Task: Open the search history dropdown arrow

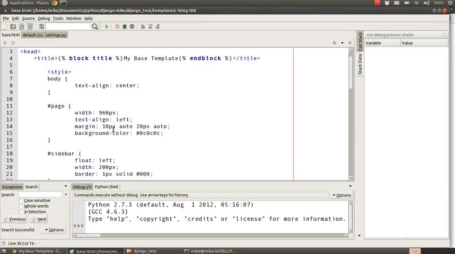Action: pyautogui.click(x=66, y=195)
